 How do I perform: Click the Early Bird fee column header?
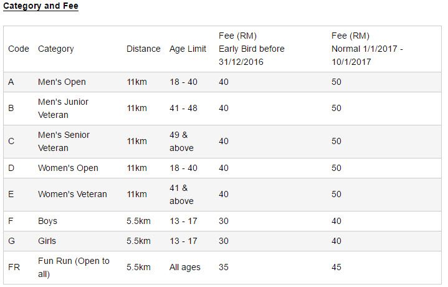[252, 49]
